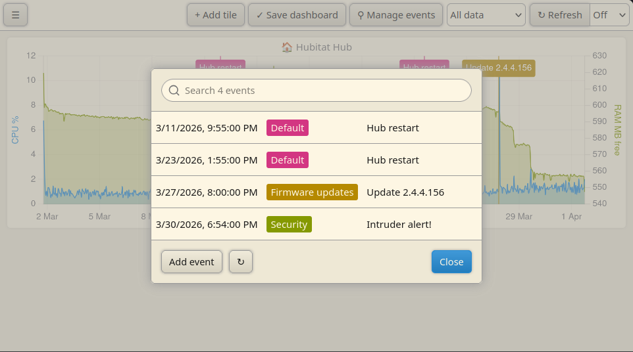Select the Intruder alert! event
This screenshot has height=352, width=633.
tap(316, 225)
